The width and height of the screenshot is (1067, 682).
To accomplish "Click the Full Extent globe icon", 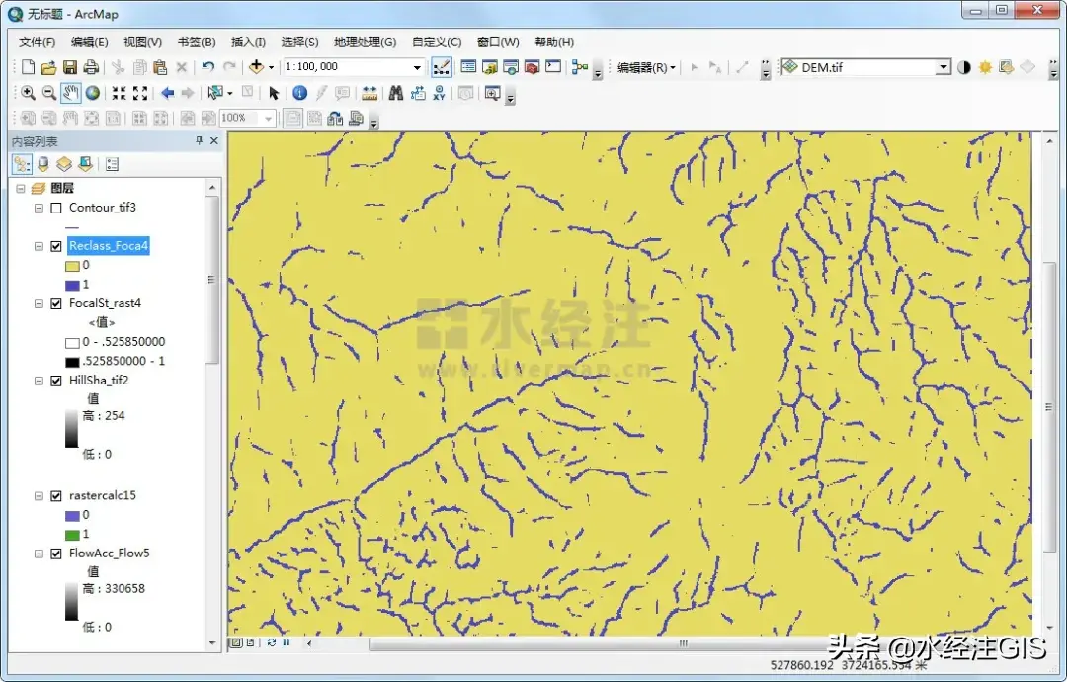I will click(93, 93).
